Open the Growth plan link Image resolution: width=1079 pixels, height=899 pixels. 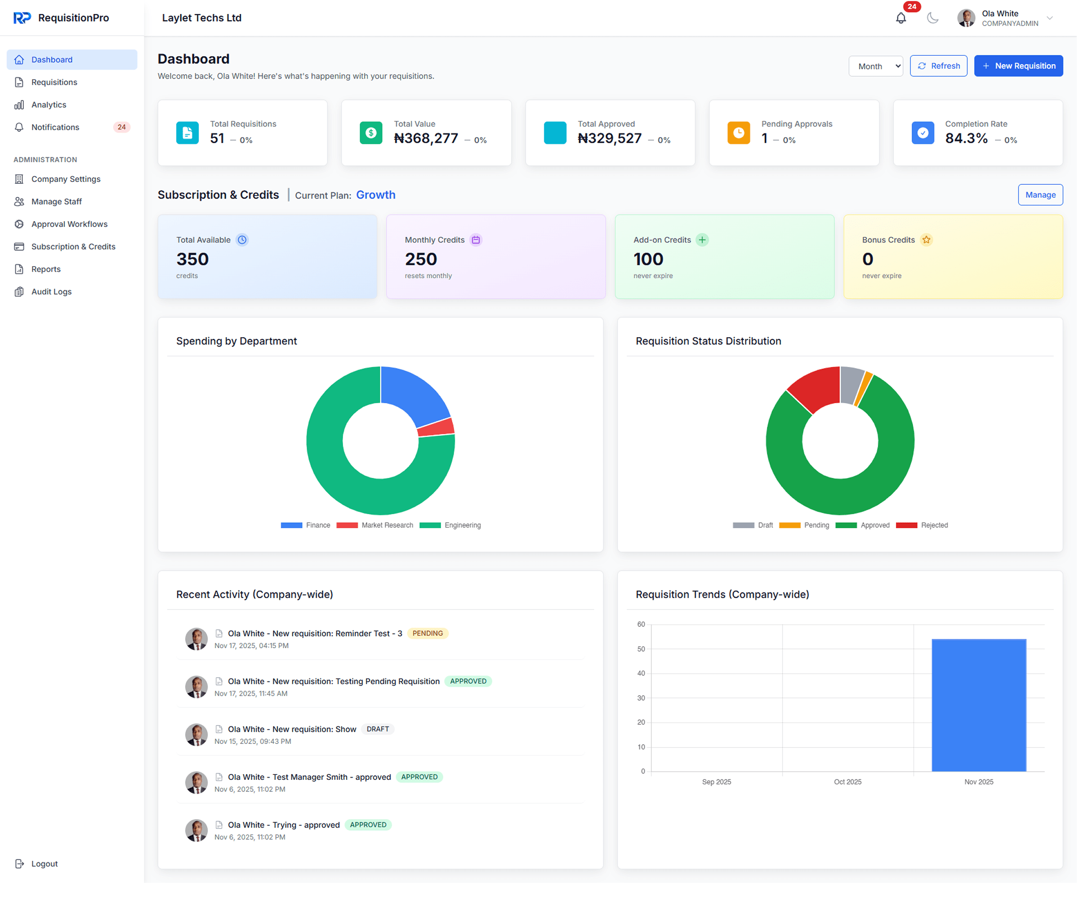375,195
